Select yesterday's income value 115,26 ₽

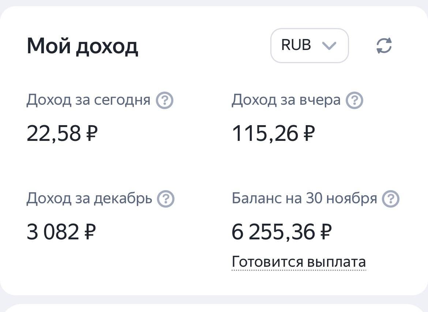[273, 133]
